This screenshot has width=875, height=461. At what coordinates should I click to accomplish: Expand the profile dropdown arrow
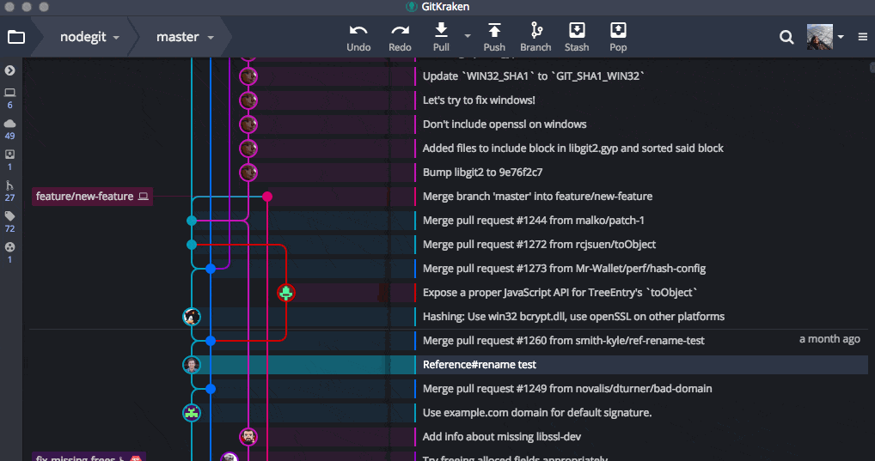click(841, 37)
